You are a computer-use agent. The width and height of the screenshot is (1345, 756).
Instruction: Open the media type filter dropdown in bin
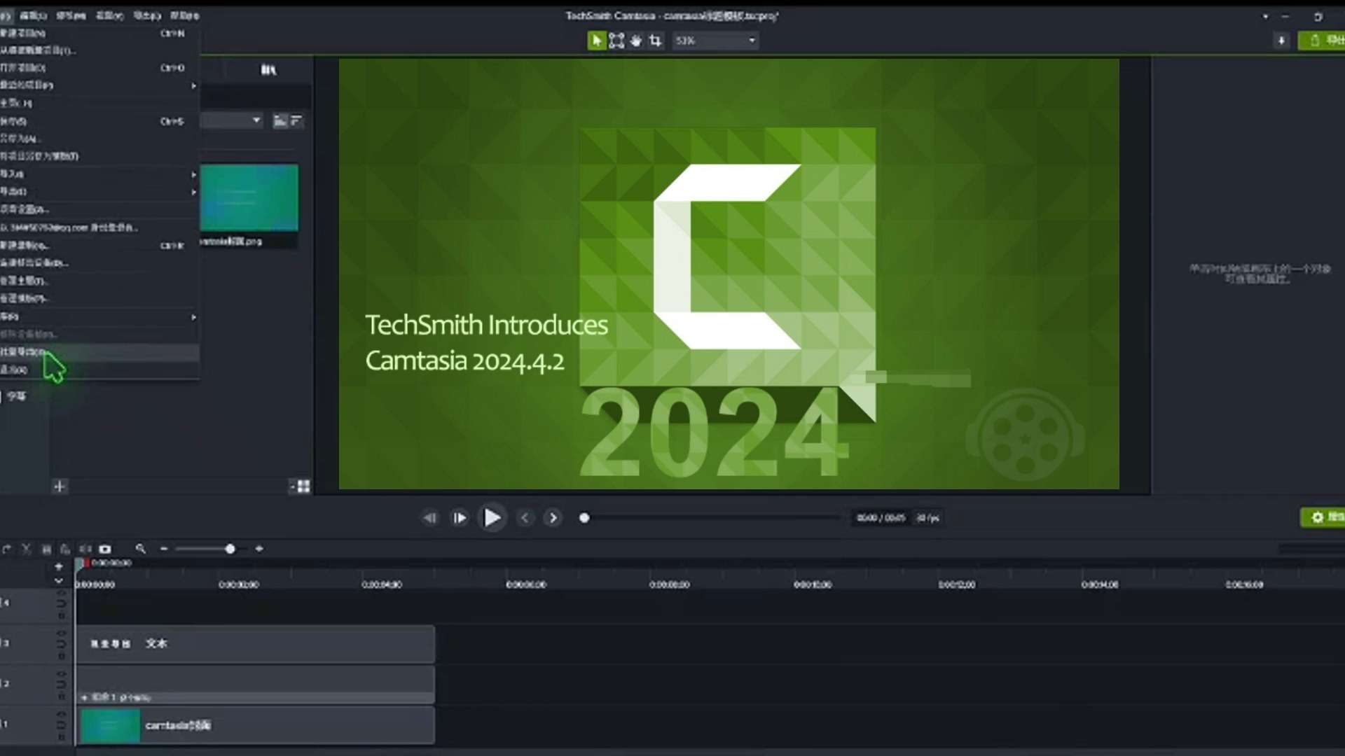click(232, 120)
